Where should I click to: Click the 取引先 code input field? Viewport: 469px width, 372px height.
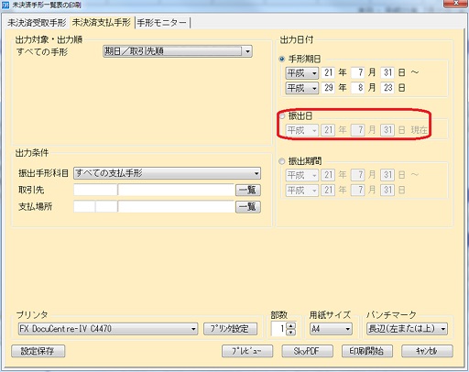pyautogui.click(x=95, y=190)
